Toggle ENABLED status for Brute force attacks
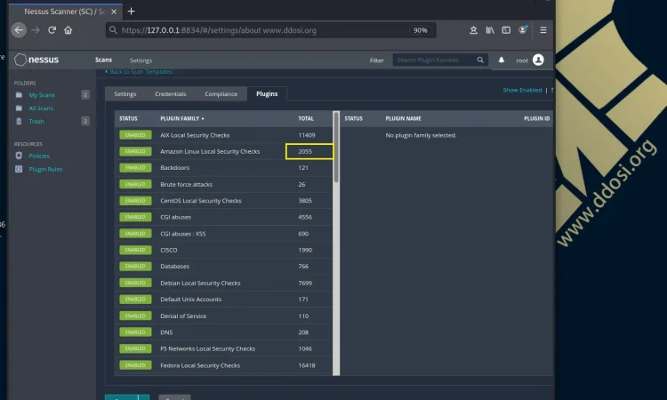667x400 pixels. click(x=135, y=184)
